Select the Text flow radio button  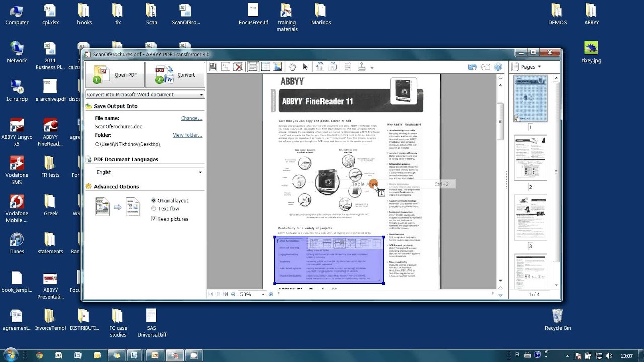pyautogui.click(x=154, y=208)
